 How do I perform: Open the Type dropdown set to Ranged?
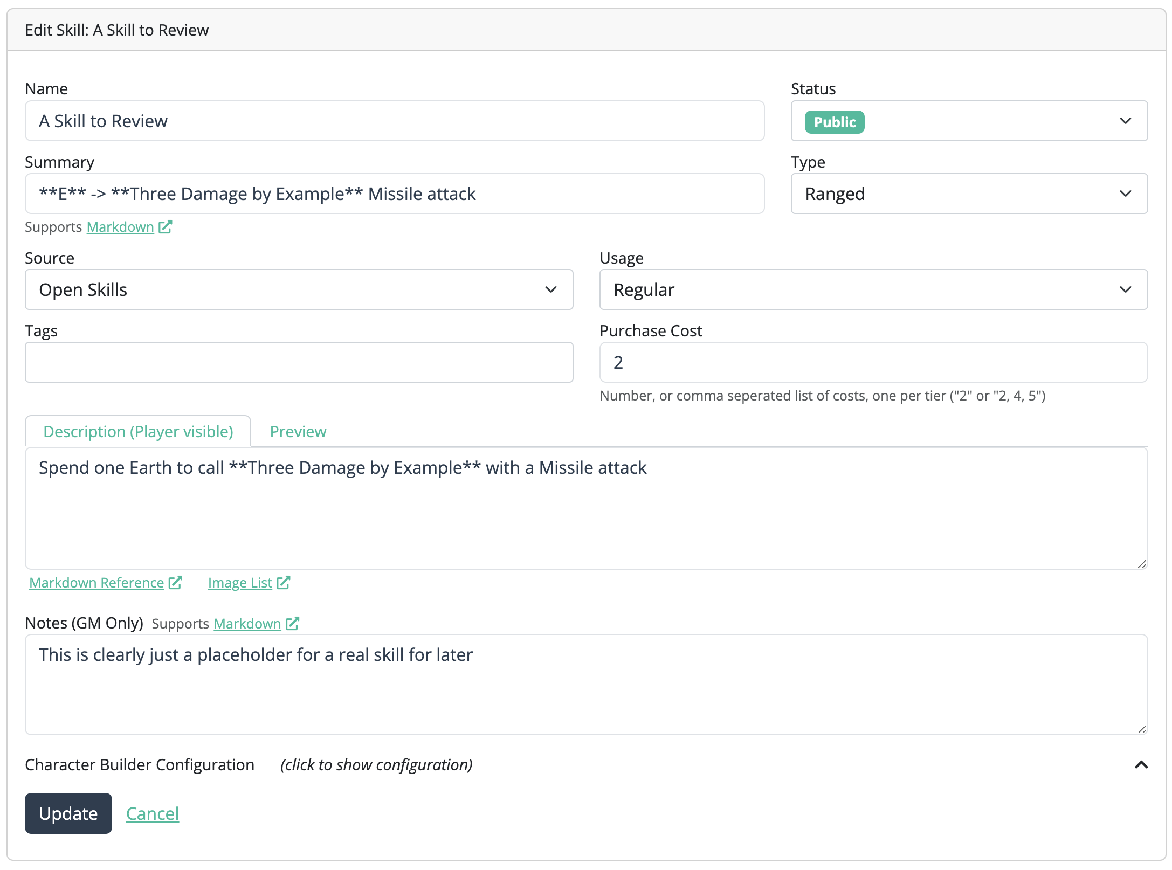click(969, 194)
